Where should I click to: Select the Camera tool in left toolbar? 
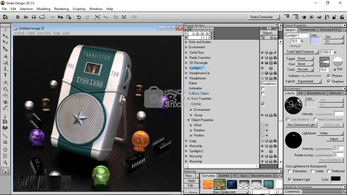click(x=5, y=128)
